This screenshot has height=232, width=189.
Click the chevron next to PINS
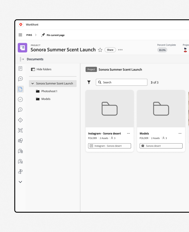click(36, 35)
